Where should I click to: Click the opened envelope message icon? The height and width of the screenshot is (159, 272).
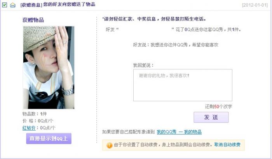[x=13, y=5]
